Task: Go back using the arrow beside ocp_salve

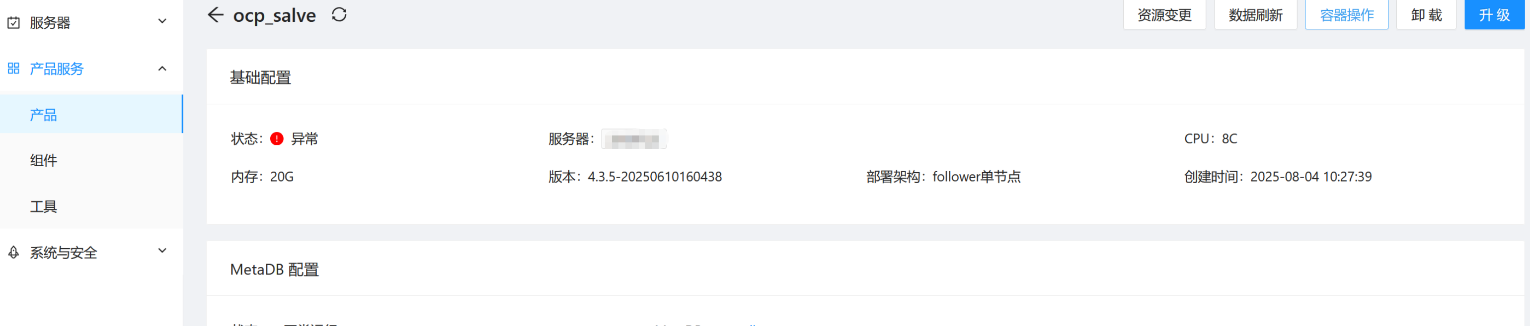Action: [215, 15]
